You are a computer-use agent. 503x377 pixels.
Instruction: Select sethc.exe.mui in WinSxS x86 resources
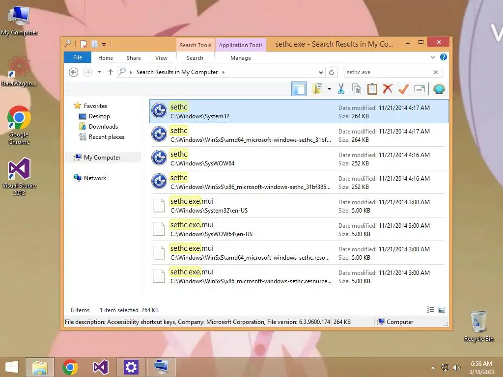(x=299, y=276)
